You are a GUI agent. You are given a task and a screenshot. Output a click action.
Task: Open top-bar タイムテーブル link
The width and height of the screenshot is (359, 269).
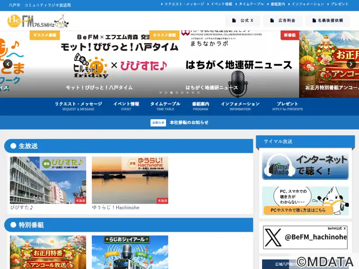250,4
